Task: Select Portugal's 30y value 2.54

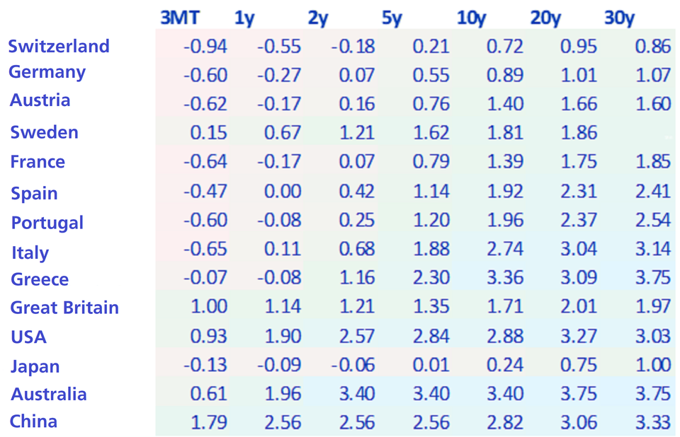Action: 652,220
